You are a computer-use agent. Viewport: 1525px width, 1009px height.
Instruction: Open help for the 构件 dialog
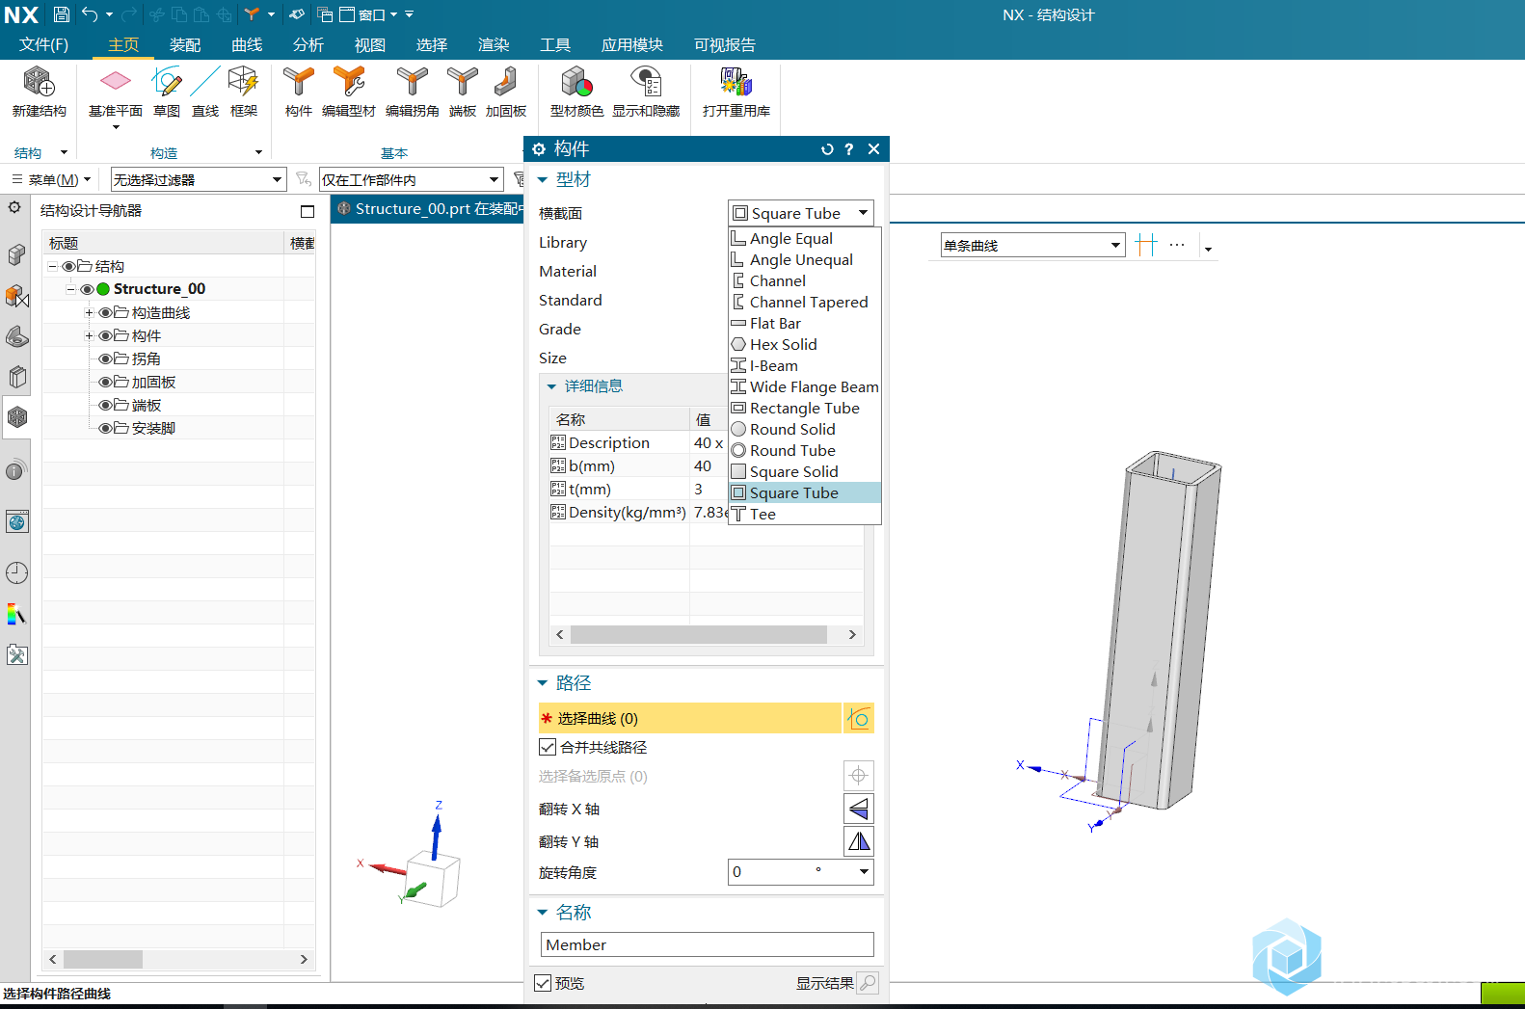pyautogui.click(x=849, y=149)
